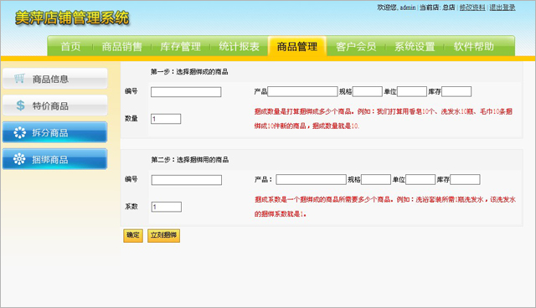This screenshot has height=308, width=536.
Task: Open 商品信息 in the sidebar
Action: (55, 79)
